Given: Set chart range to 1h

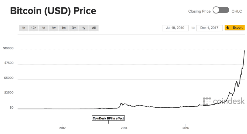Looking at the screenshot, I should pos(24,28).
